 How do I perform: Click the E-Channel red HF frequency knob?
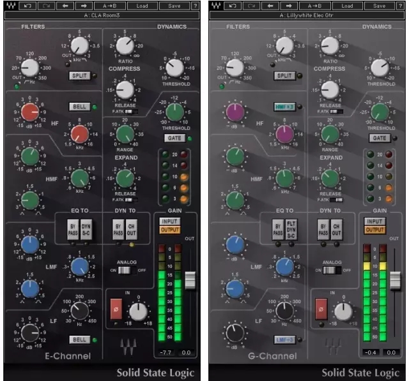80,134
